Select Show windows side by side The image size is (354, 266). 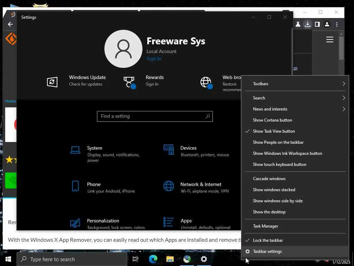(x=295, y=201)
